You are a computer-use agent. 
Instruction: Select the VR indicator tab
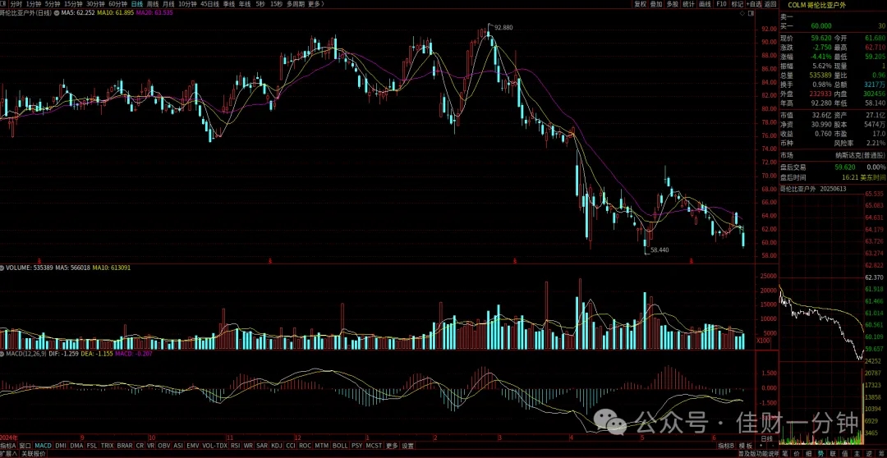[x=151, y=446]
